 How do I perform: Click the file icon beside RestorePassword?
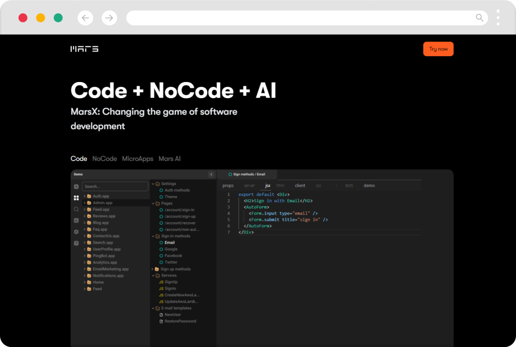point(161,321)
